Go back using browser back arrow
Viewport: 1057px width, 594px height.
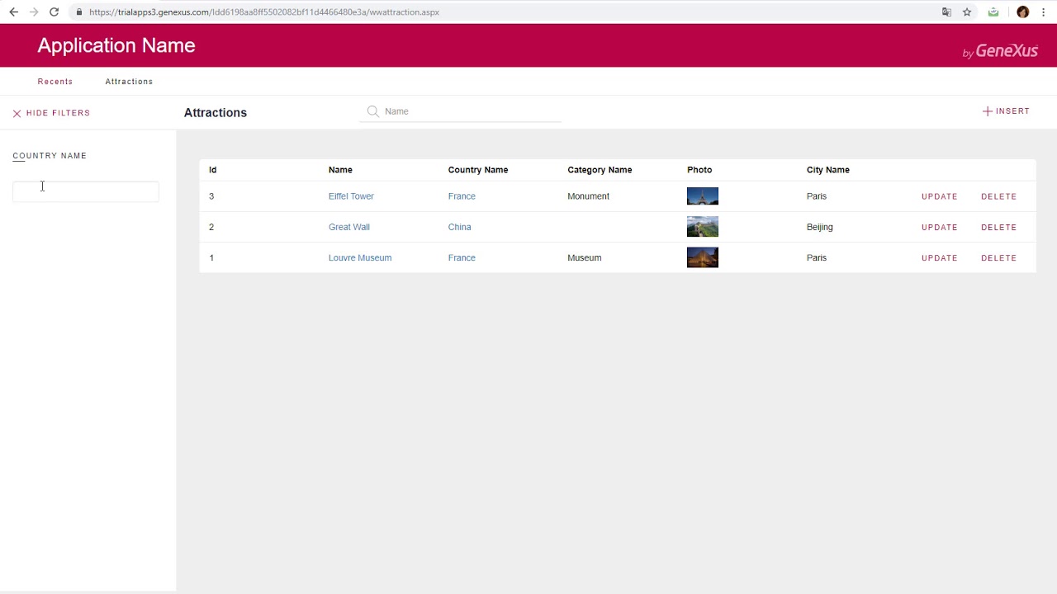pyautogui.click(x=13, y=12)
